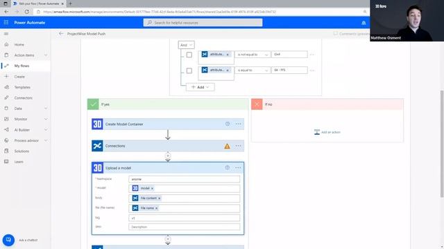Screen dimensions: 444x249
Task: Open help for Create Model Container
Action: [228, 124]
